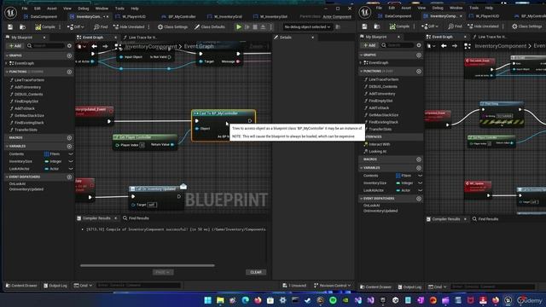The image size is (546, 307).
Task: Collapse the Functions section in left window
Action: click(x=7, y=72)
